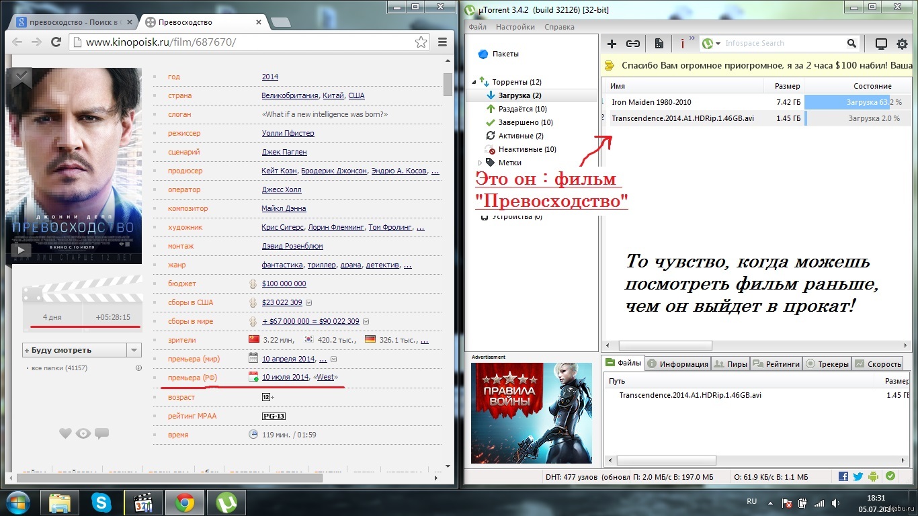Click the Facebook icon in uTorrent status bar

click(843, 476)
